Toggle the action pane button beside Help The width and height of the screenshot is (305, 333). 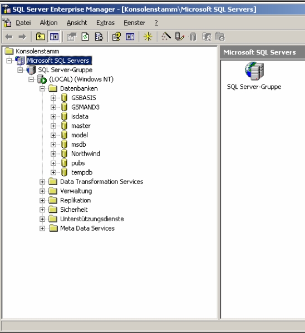[x=130, y=37]
